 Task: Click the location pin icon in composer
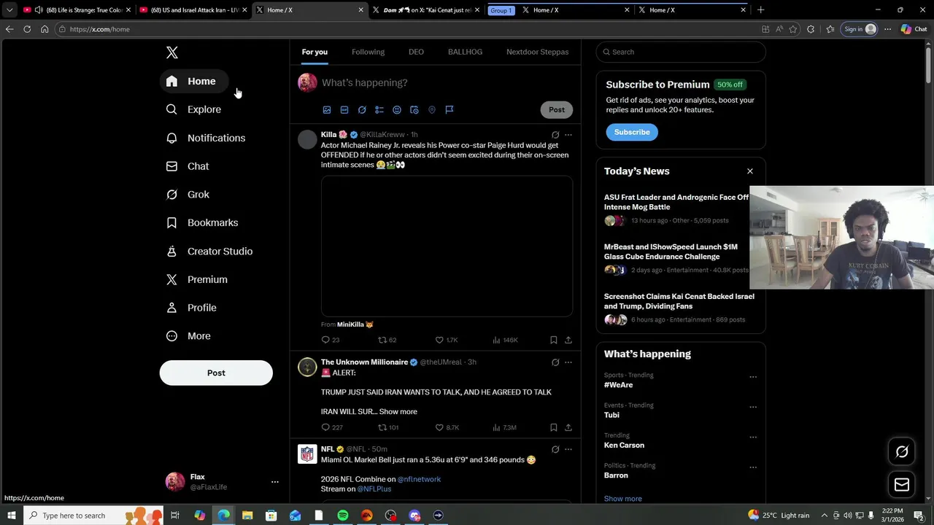click(x=432, y=109)
